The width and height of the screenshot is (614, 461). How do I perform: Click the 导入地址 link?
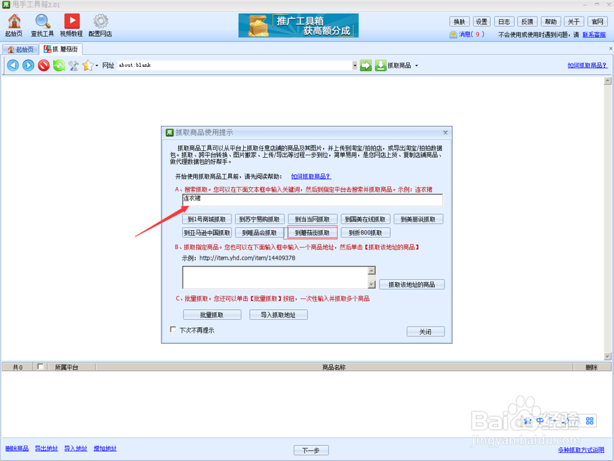(76, 449)
